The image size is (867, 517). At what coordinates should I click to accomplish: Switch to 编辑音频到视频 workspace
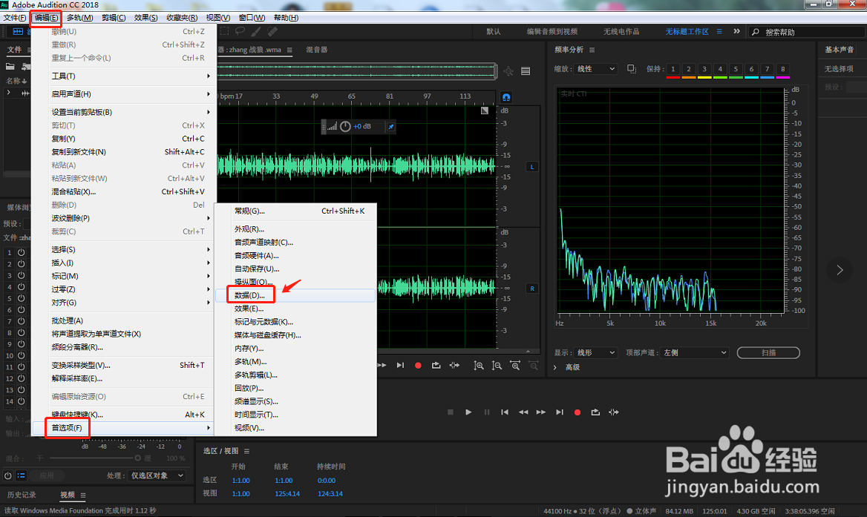click(552, 31)
